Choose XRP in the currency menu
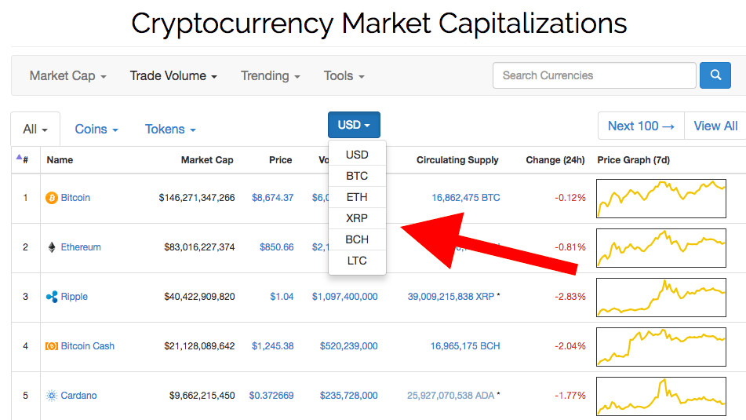This screenshot has height=420, width=746. click(357, 218)
